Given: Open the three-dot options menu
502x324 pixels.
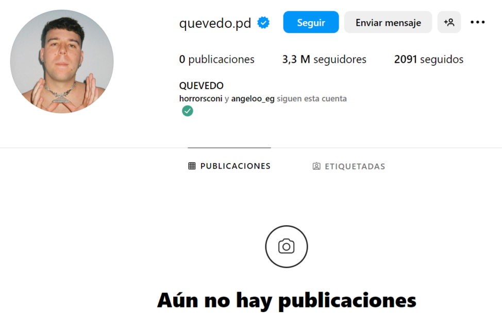Looking at the screenshot, I should (x=477, y=22).
